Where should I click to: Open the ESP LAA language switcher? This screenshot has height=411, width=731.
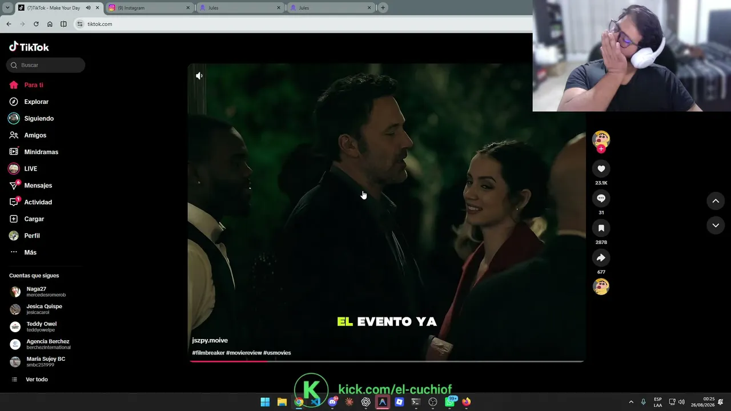[658, 402]
